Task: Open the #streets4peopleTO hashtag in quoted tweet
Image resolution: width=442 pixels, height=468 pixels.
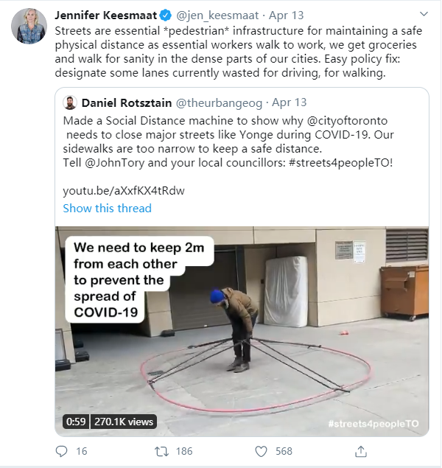Action: pos(340,163)
